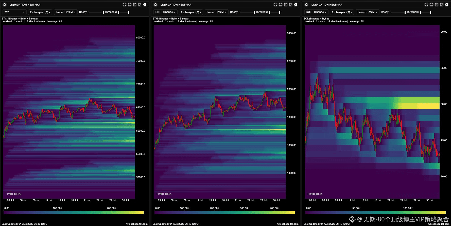The height and width of the screenshot is (226, 451).
Task: Click the Lookback info line in SOL panel
Action: 334,22
